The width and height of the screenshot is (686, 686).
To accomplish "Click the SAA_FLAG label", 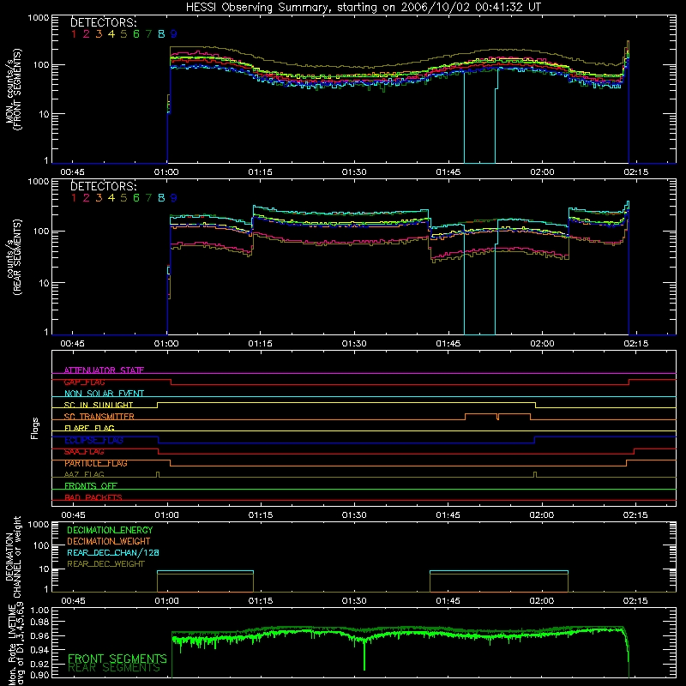I will point(84,452).
